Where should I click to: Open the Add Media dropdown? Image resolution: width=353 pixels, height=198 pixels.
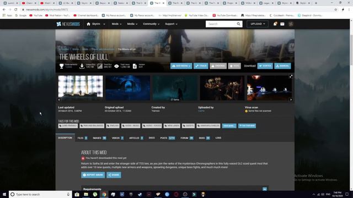[x=181, y=66]
